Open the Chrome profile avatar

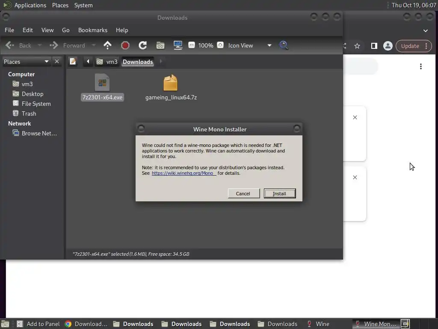click(388, 46)
